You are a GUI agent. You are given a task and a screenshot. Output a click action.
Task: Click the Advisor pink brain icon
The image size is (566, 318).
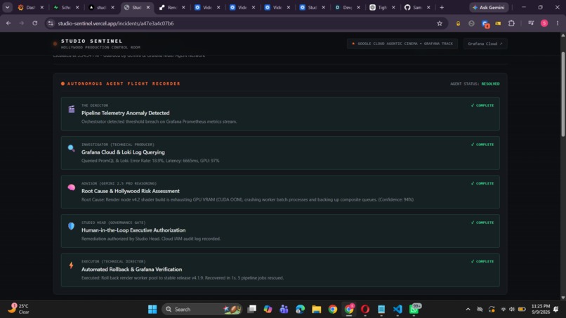72,187
